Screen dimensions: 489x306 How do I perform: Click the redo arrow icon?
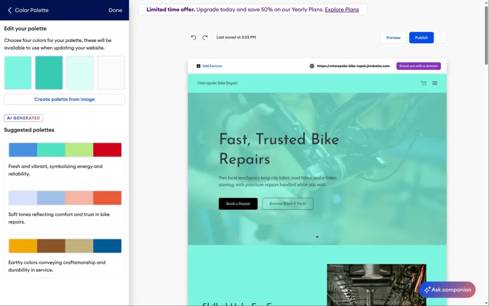click(205, 37)
